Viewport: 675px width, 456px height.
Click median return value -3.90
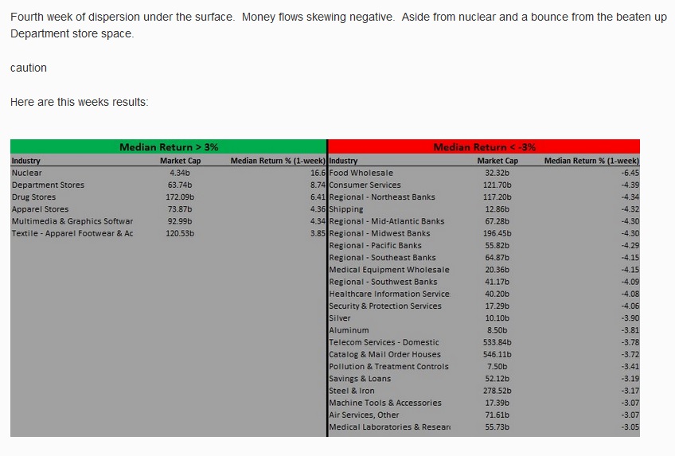(x=630, y=318)
